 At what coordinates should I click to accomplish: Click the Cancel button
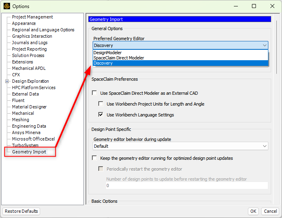coord(270,211)
